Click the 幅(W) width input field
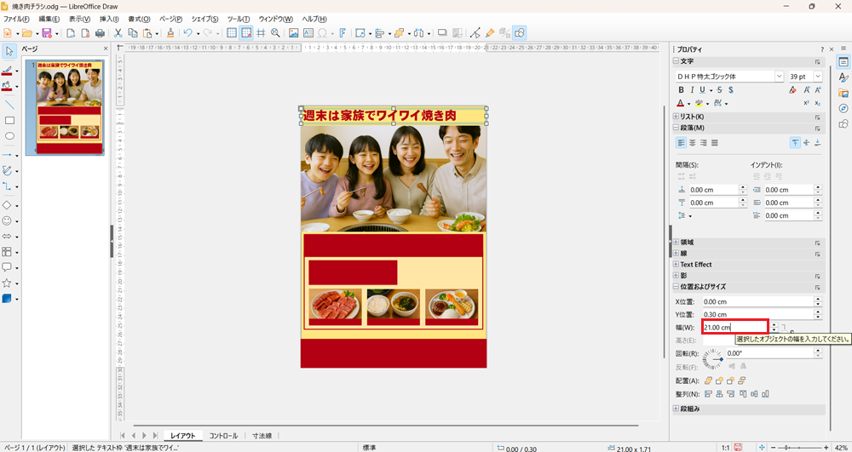This screenshot has height=452, width=852. (735, 327)
